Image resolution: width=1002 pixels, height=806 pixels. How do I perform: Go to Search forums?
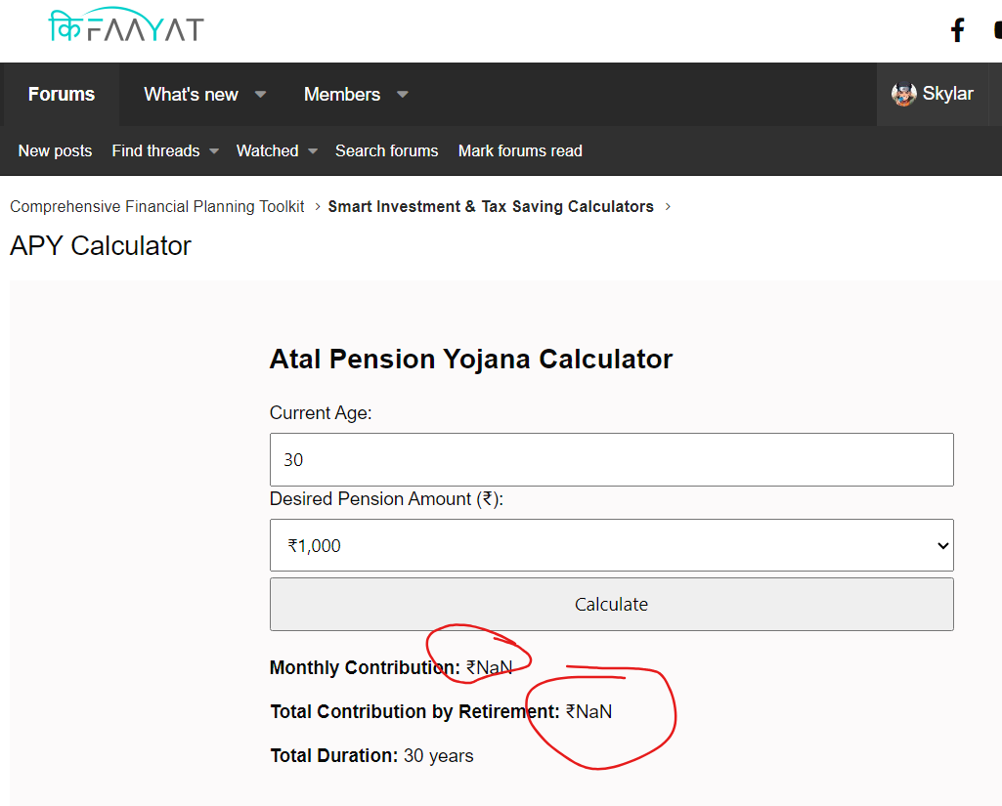[x=386, y=151]
